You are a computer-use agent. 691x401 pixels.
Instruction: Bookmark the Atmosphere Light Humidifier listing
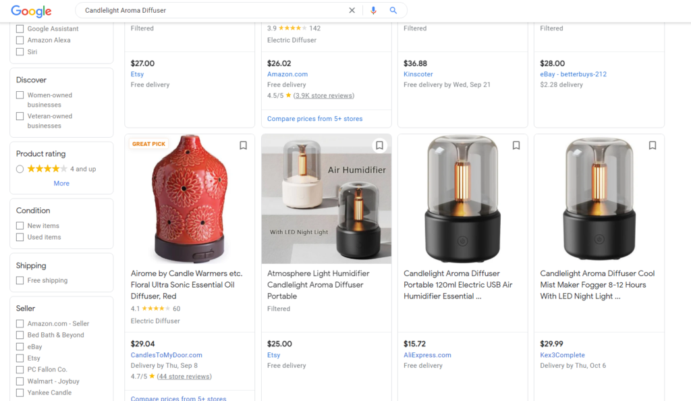[x=379, y=145]
